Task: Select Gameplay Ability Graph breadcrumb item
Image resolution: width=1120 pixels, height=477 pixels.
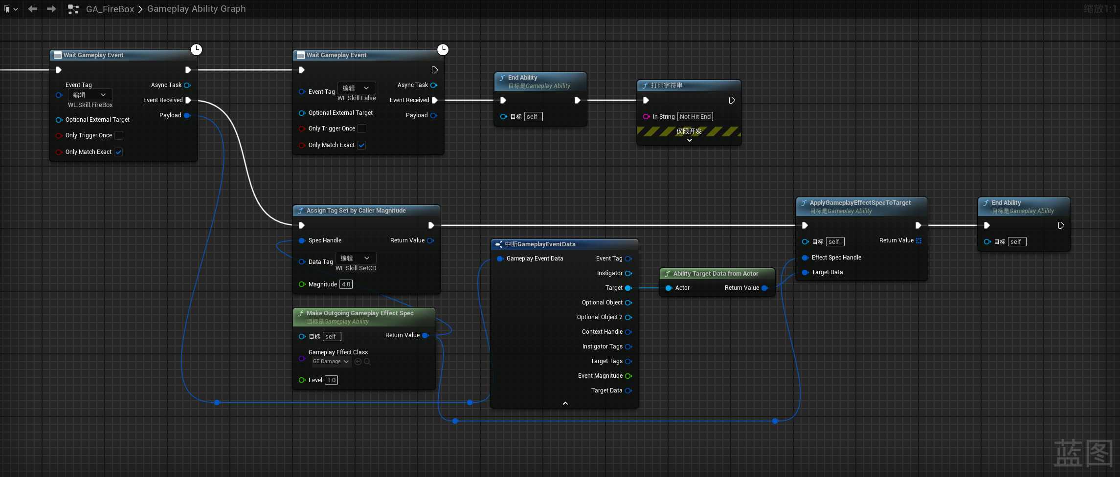Action: pos(196,9)
